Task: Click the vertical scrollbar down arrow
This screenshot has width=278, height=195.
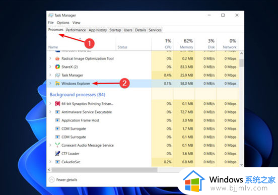Action: coord(241,165)
